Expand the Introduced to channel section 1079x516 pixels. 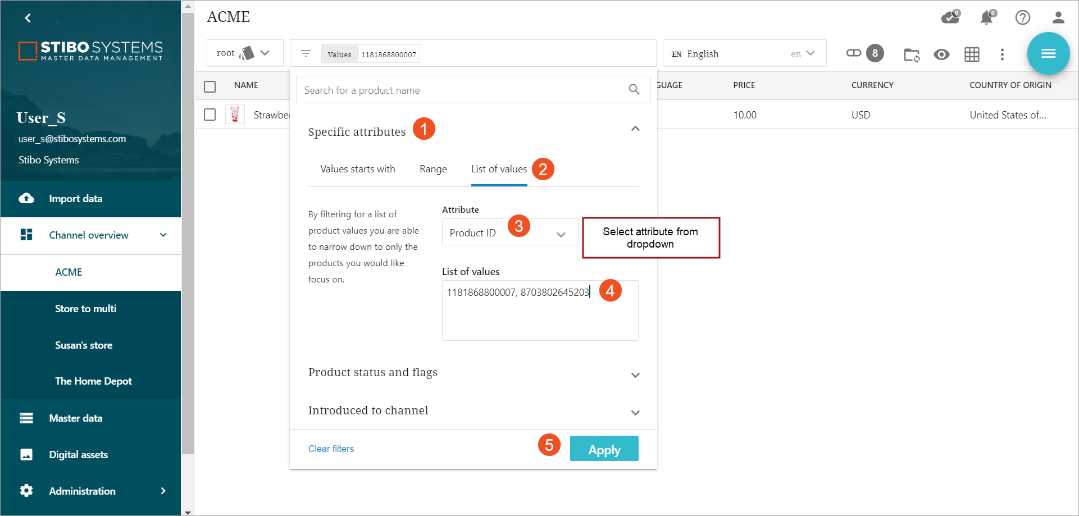pyautogui.click(x=635, y=412)
